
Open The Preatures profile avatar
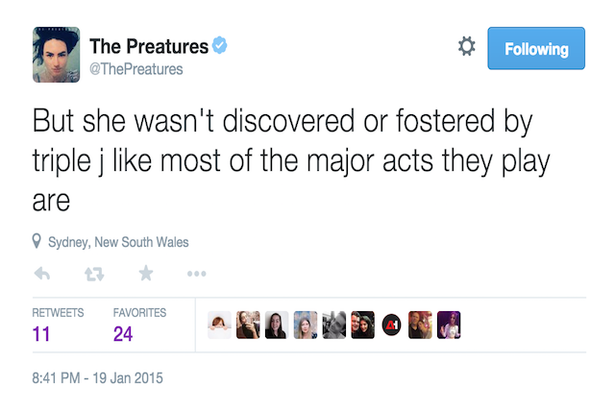click(57, 55)
